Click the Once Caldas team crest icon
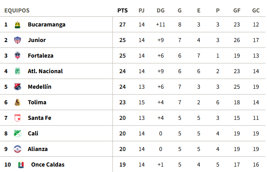The height and width of the screenshot is (172, 267). point(21,165)
